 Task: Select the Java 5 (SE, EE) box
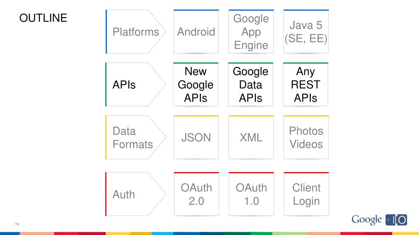[x=306, y=31]
